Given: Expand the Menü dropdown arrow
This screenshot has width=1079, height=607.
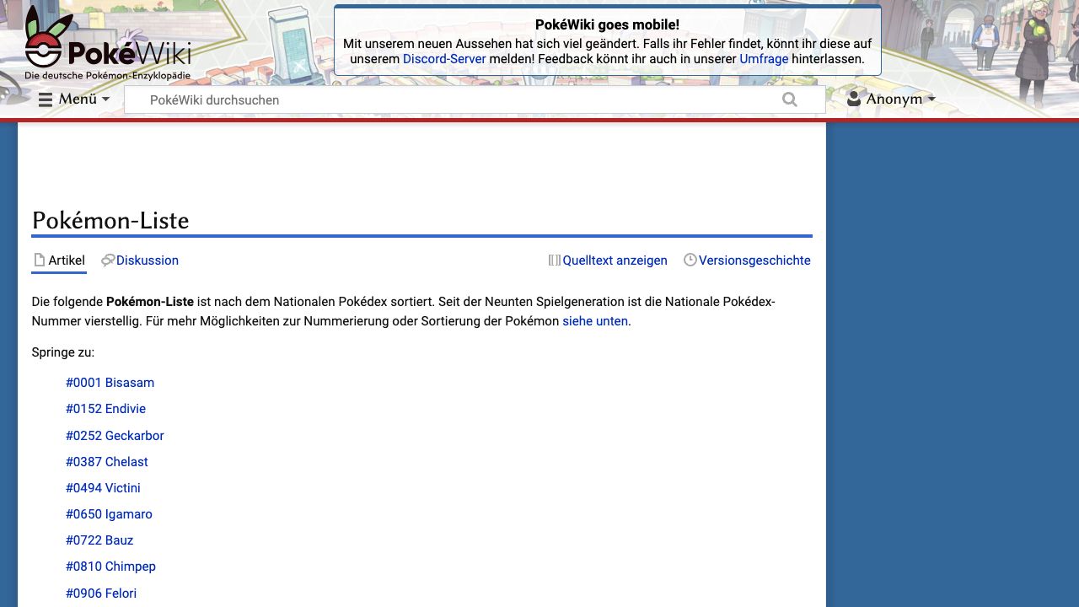Looking at the screenshot, I should (x=106, y=99).
